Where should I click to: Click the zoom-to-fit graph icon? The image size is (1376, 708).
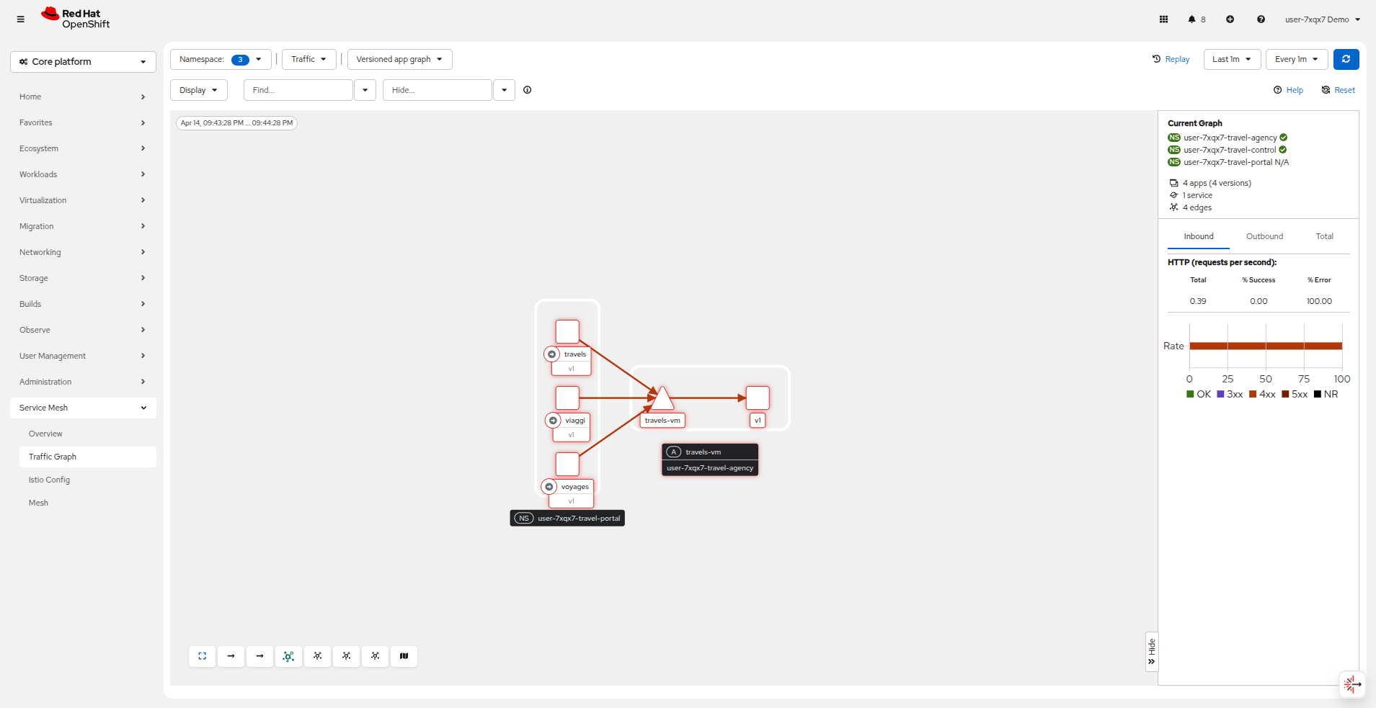point(202,656)
